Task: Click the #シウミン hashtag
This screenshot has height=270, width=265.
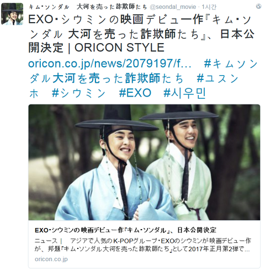Action: (x=78, y=93)
